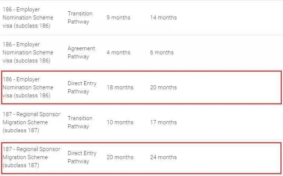Click the 187 visa name in the Transition Pathway row
283x176 pixels.
31,122
